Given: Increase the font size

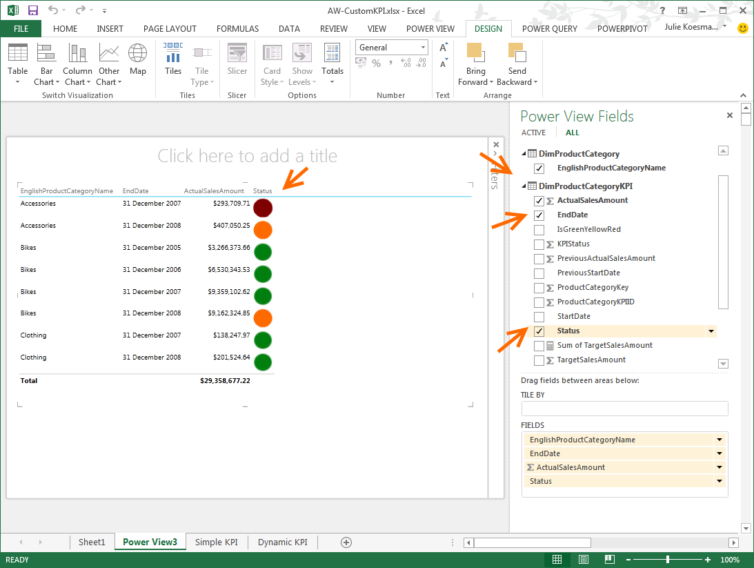Looking at the screenshot, I should click(444, 48).
